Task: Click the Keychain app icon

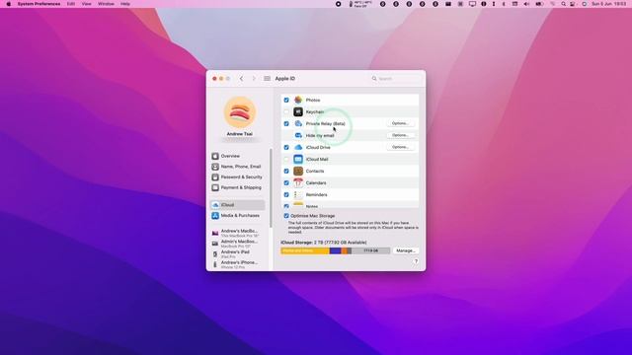Action: 298,111
